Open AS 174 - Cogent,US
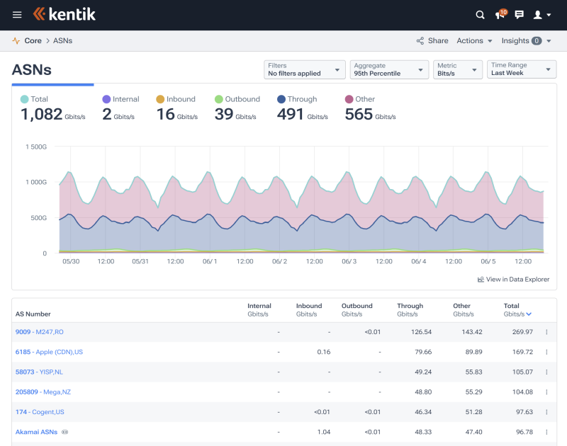Viewport: 567px width, 446px height. coord(40,412)
